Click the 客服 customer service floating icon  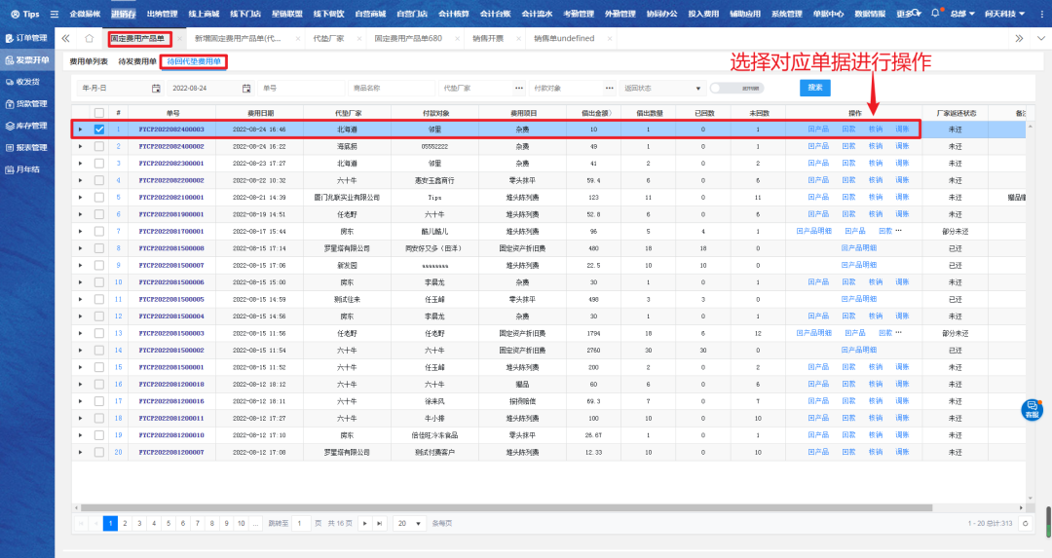point(1032,410)
